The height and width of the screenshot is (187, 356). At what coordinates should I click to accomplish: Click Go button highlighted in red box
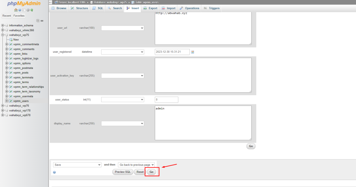tap(151, 172)
